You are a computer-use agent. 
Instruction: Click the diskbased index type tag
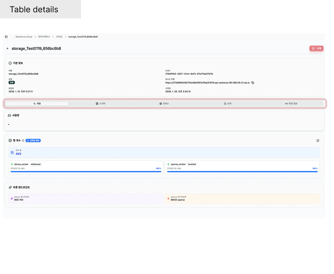(x=36, y=164)
